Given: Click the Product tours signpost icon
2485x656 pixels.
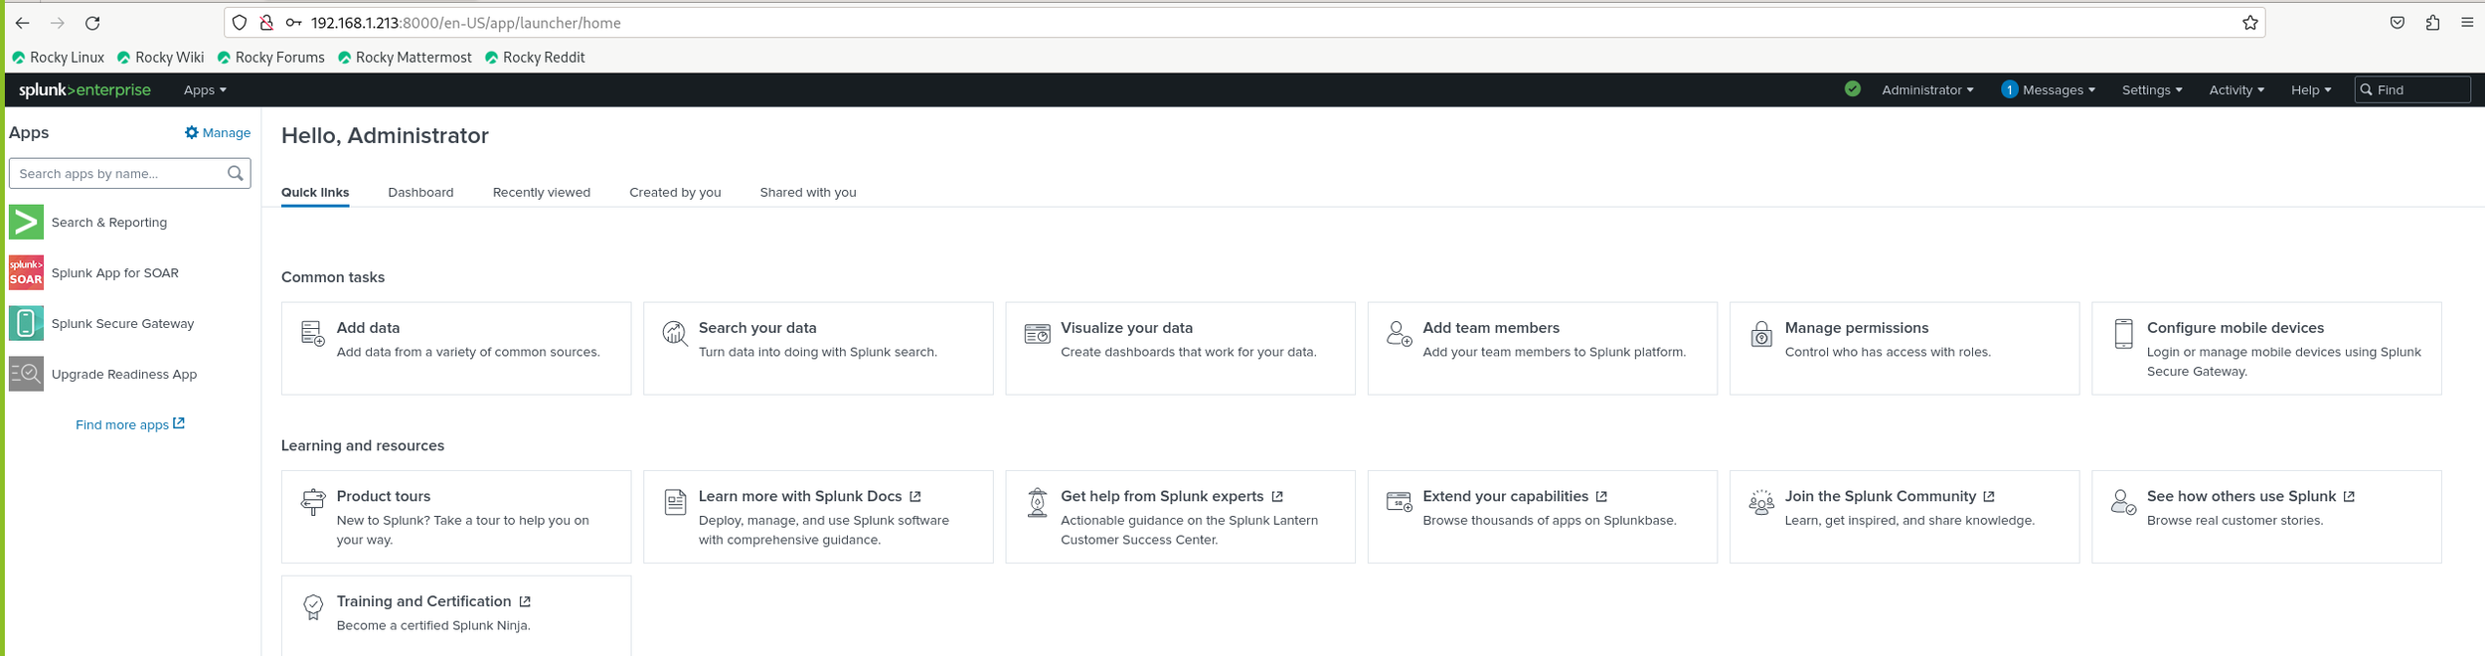Looking at the screenshot, I should 312,502.
